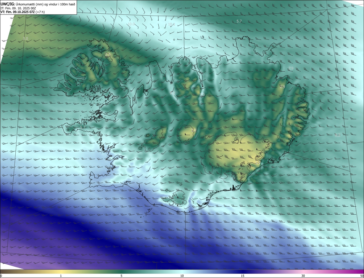The height and width of the screenshot is (278, 364).
Task: Click the '1' tick on the color scale
Action: click(x=61, y=276)
